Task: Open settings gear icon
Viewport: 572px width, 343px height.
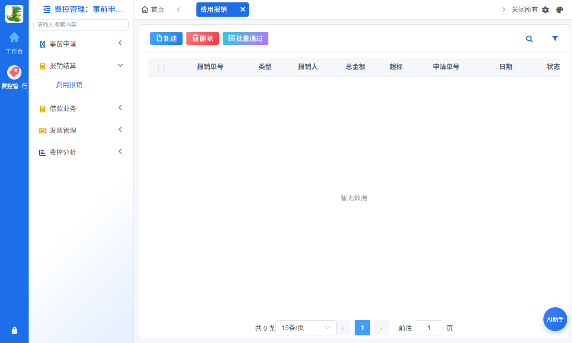Action: click(545, 10)
